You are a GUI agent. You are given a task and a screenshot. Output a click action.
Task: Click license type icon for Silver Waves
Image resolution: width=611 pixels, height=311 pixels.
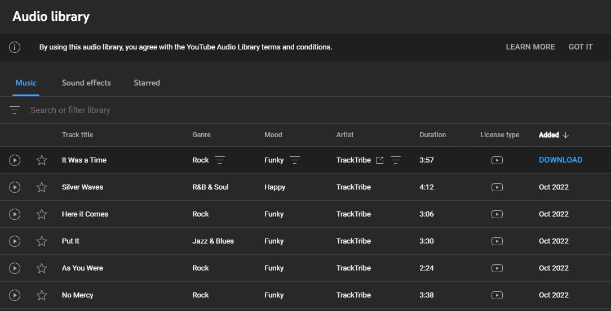point(497,187)
